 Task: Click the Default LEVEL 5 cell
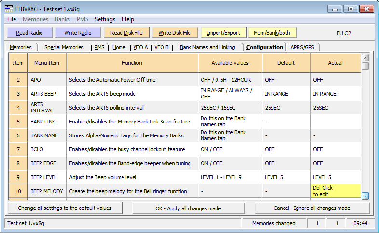point(286,177)
